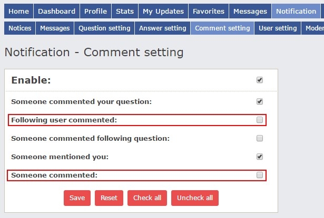Check 'Someone commented following question' option

[x=260, y=139]
